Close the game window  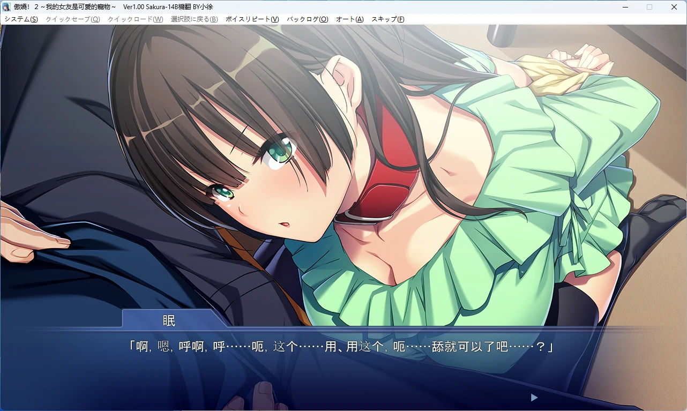pyautogui.click(x=674, y=7)
